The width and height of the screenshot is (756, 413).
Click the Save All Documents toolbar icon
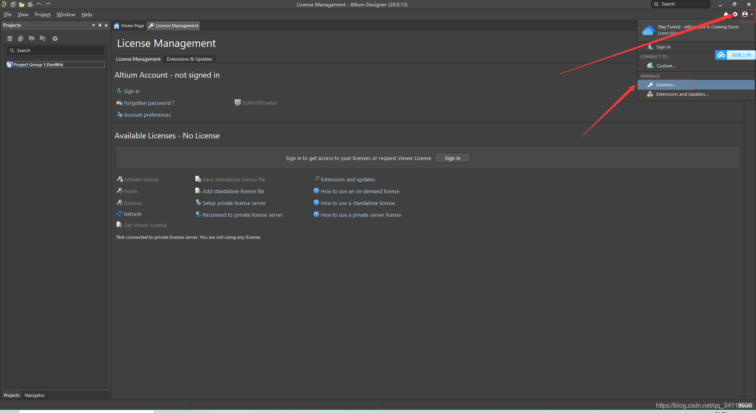13,4
